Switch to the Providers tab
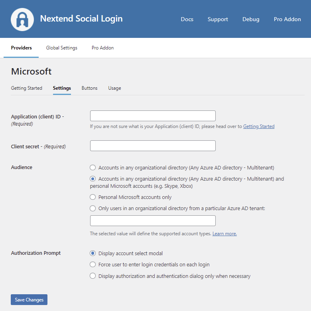311x311 pixels. click(x=22, y=48)
